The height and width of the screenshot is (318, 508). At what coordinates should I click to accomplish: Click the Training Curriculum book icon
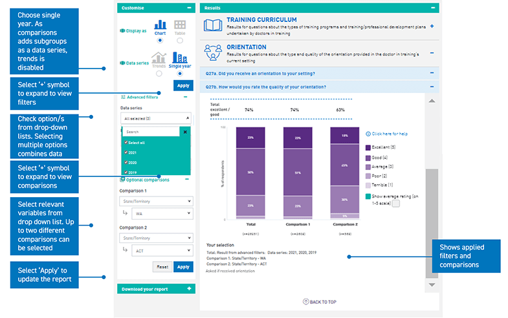(x=213, y=26)
